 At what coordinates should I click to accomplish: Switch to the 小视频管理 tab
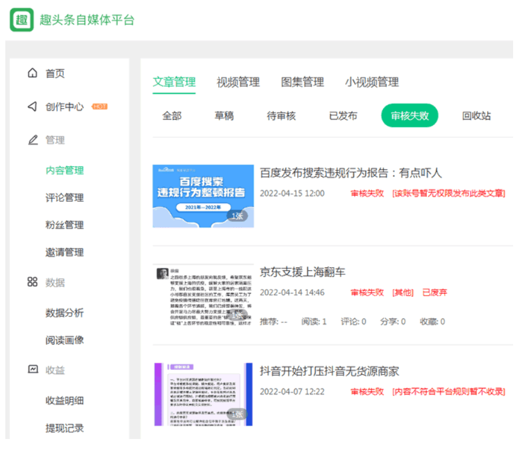point(372,82)
